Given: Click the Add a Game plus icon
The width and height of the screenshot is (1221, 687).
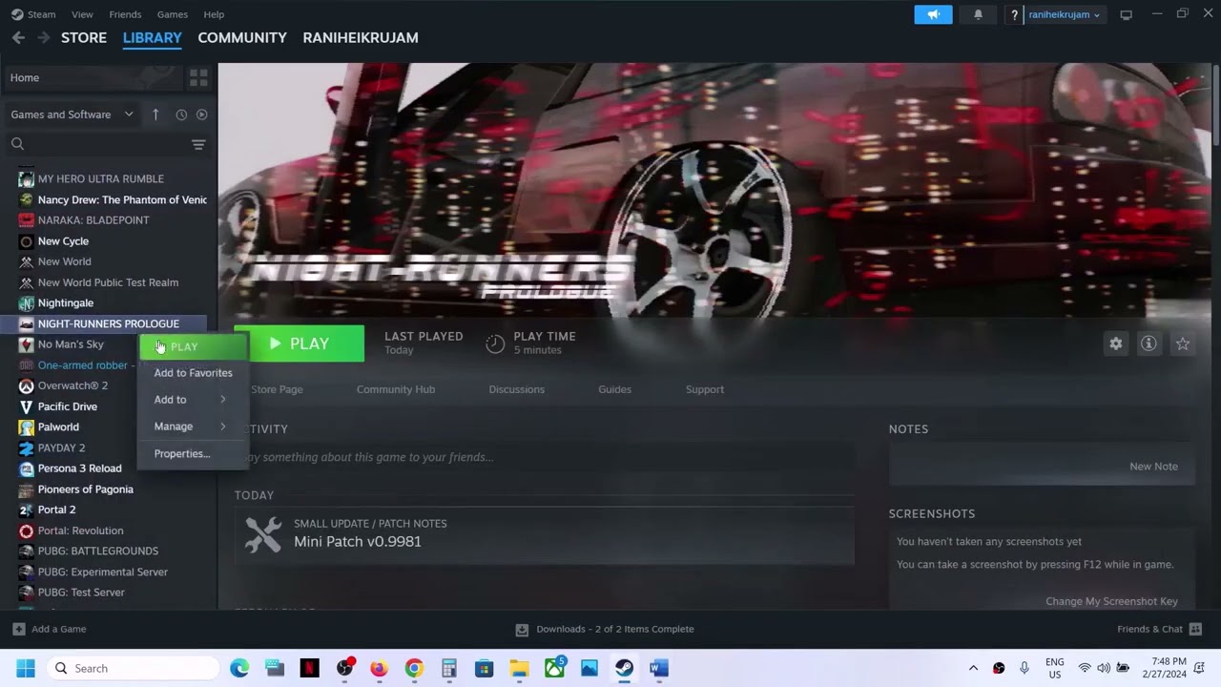Looking at the screenshot, I should (18, 629).
